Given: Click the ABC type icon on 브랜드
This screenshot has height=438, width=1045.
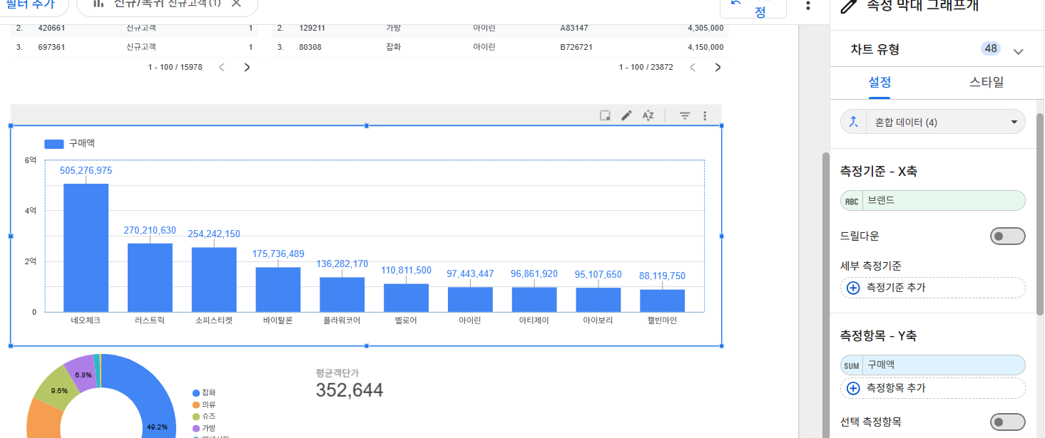Looking at the screenshot, I should (852, 201).
